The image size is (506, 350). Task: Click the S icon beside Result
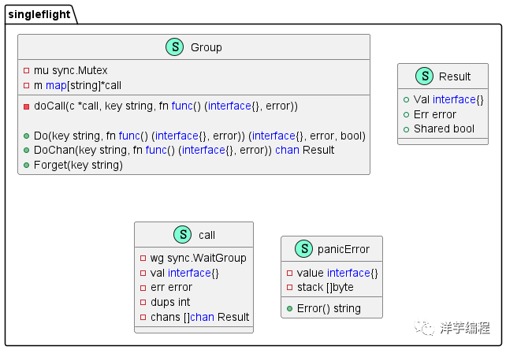[424, 76]
